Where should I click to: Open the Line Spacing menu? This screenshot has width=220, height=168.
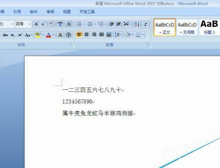point(118,35)
